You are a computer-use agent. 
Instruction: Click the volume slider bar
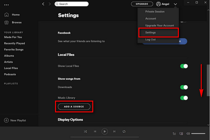198,134
